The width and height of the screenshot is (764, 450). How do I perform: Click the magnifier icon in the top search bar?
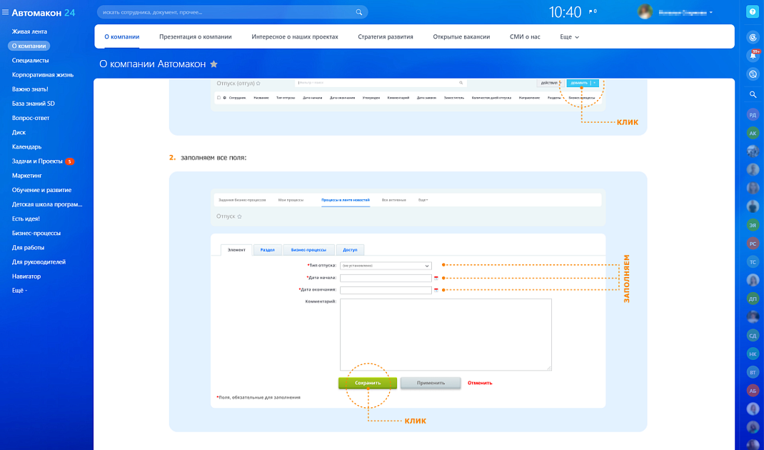pos(358,12)
